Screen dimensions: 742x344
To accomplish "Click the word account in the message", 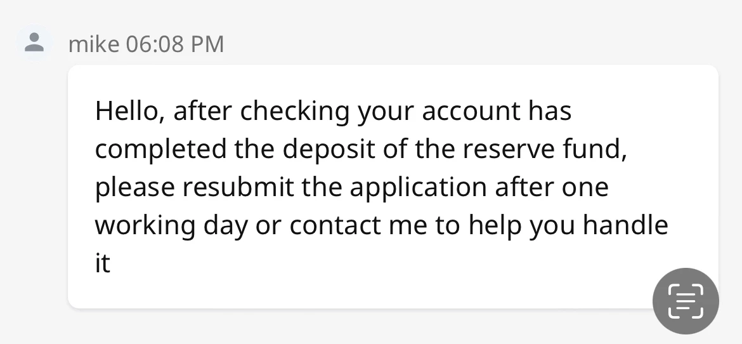I will [471, 111].
